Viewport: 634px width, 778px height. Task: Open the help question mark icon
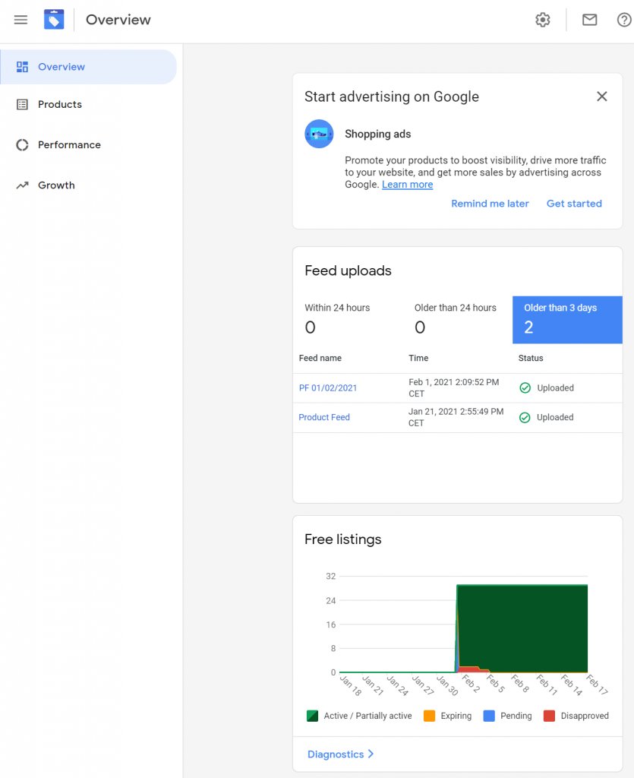pos(624,20)
